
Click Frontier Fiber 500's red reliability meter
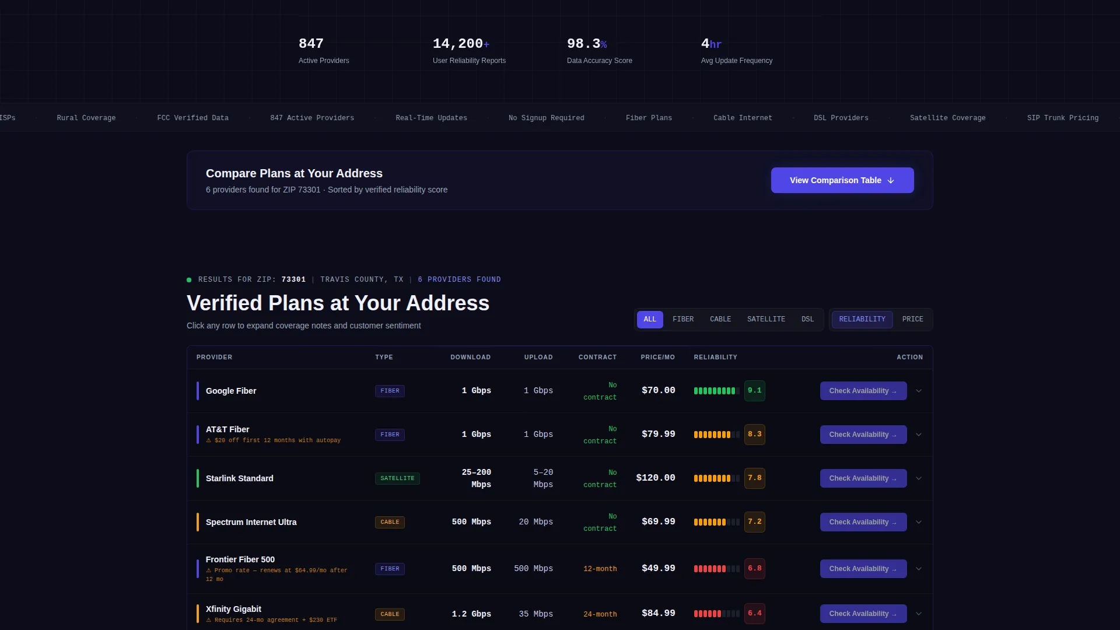(716, 569)
